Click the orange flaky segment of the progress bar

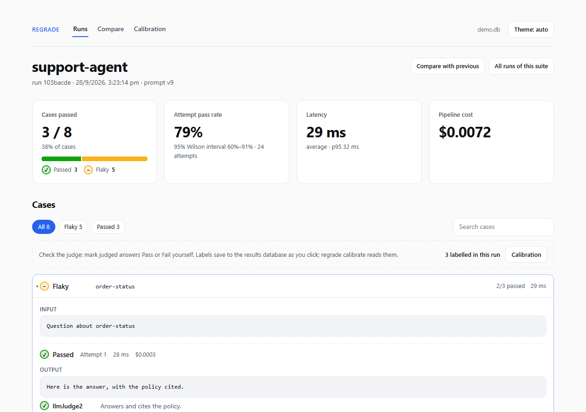114,159
